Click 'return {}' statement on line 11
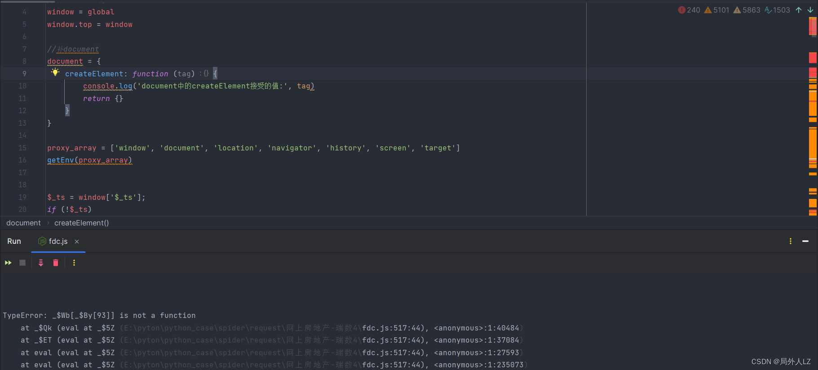Image resolution: width=818 pixels, height=370 pixels. (x=103, y=99)
